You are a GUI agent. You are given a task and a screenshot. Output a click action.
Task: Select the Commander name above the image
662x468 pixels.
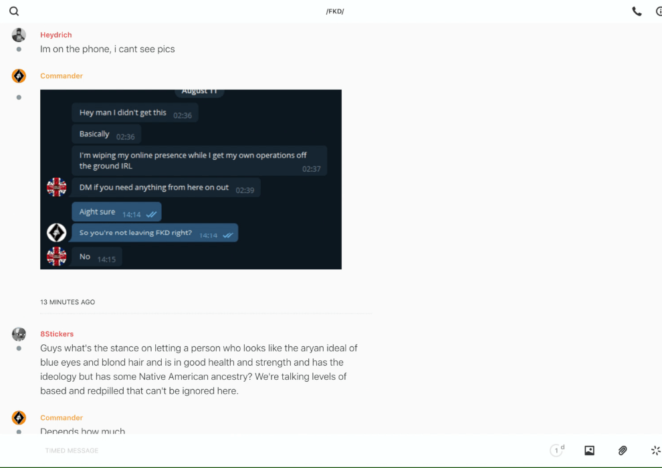62,76
